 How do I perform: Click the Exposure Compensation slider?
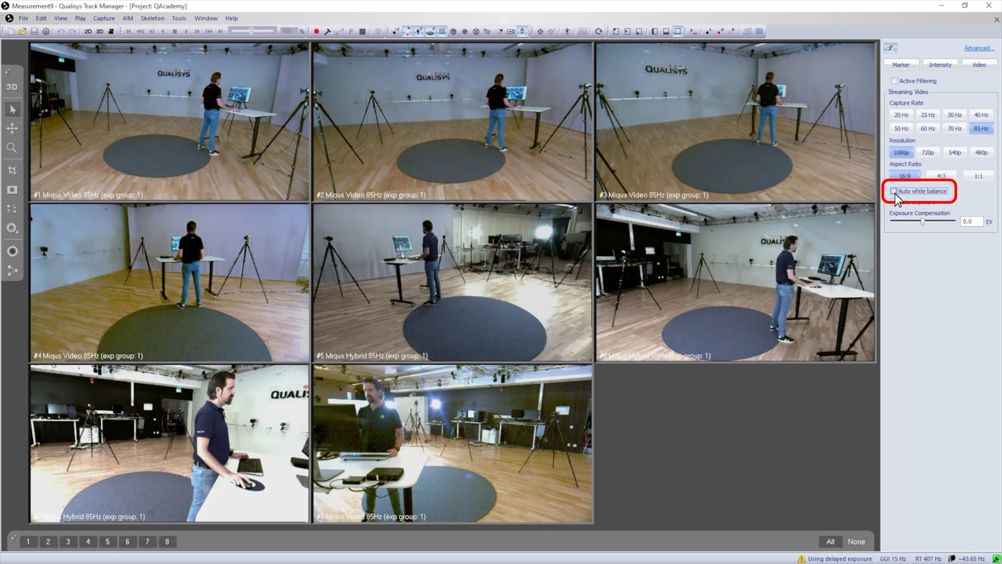coord(922,221)
